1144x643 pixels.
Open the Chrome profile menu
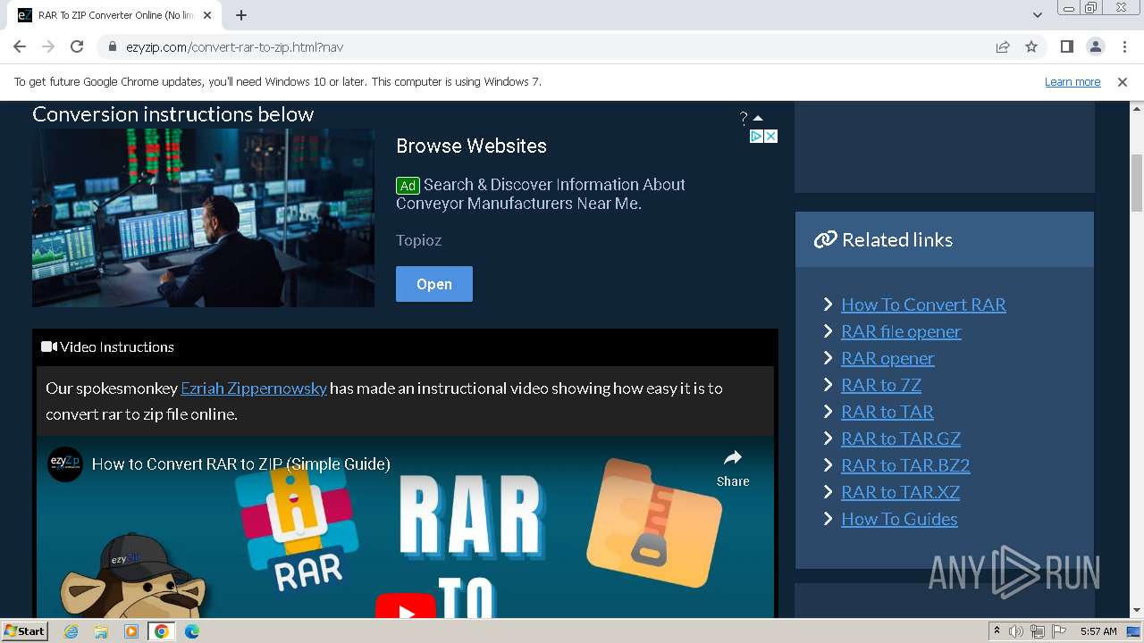click(1095, 46)
